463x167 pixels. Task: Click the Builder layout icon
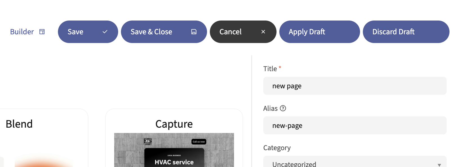click(42, 32)
